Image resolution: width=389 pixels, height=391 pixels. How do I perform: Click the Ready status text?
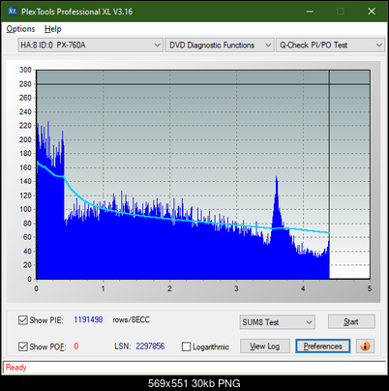click(15, 367)
